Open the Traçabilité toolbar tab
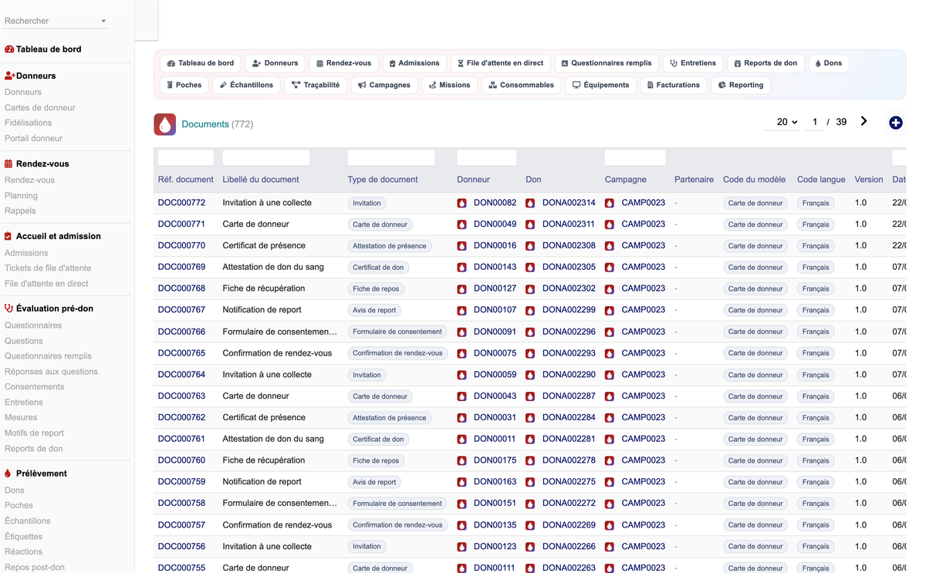 316,85
